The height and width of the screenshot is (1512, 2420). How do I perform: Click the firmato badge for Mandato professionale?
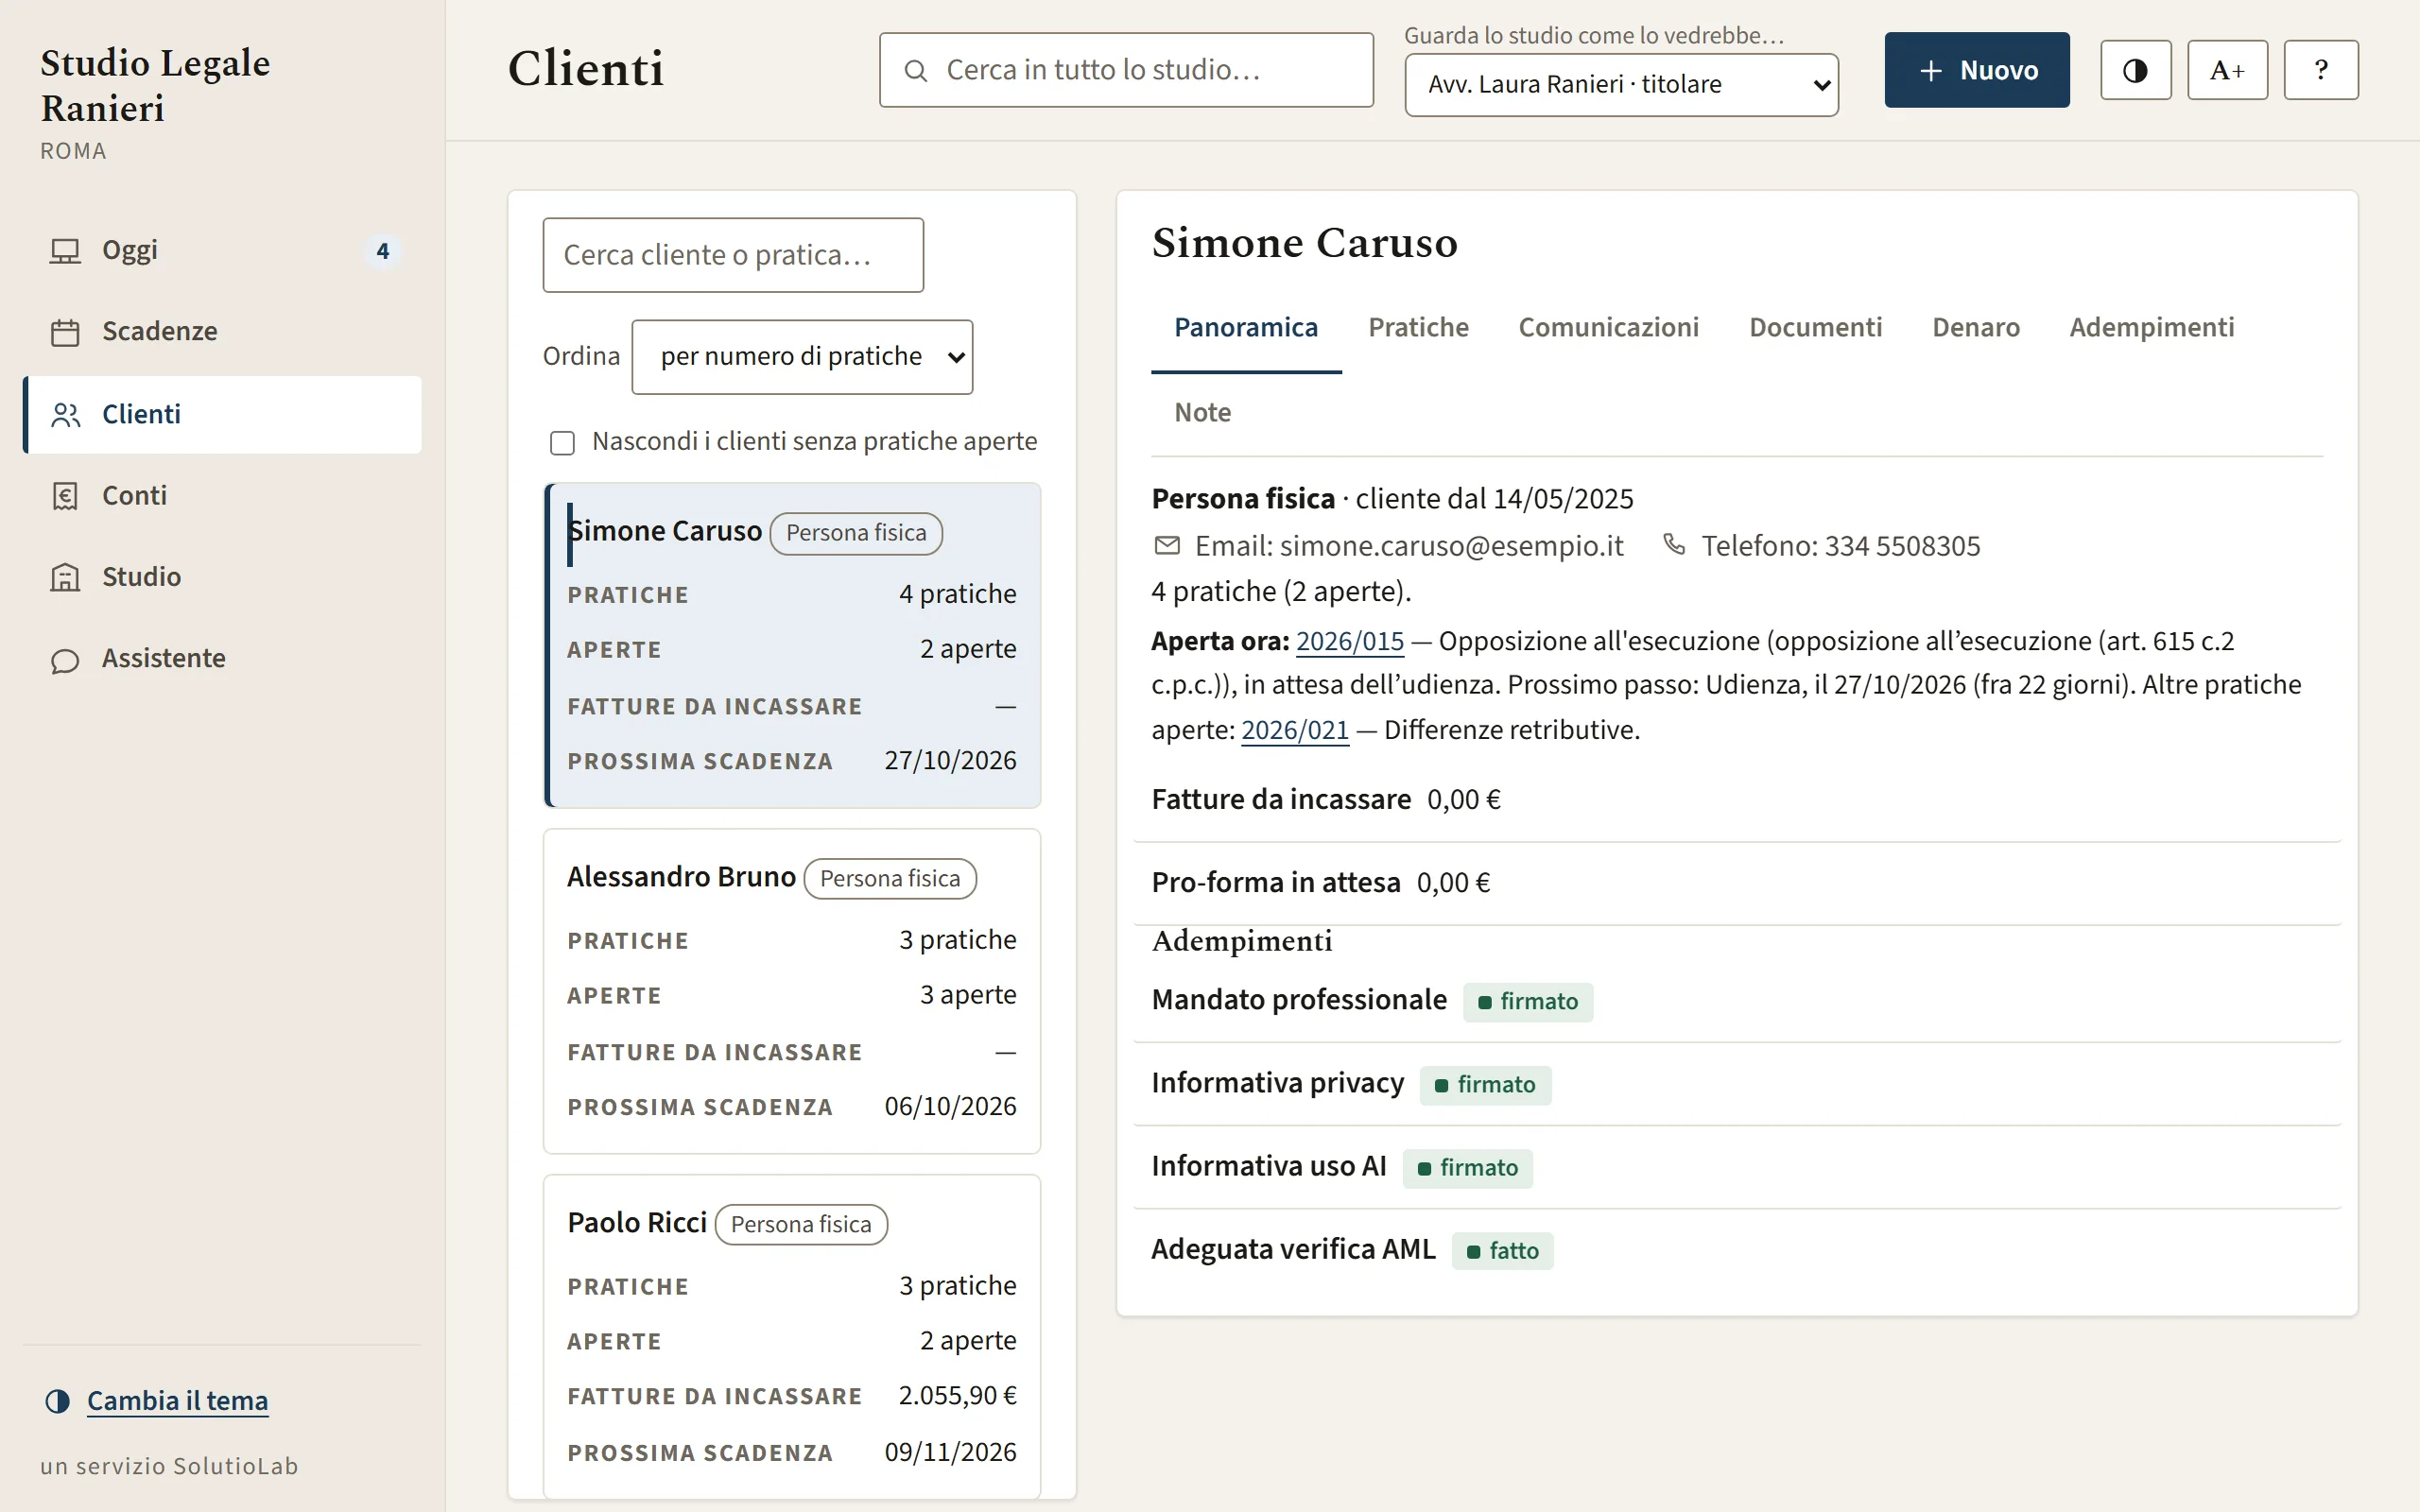tap(1528, 1002)
